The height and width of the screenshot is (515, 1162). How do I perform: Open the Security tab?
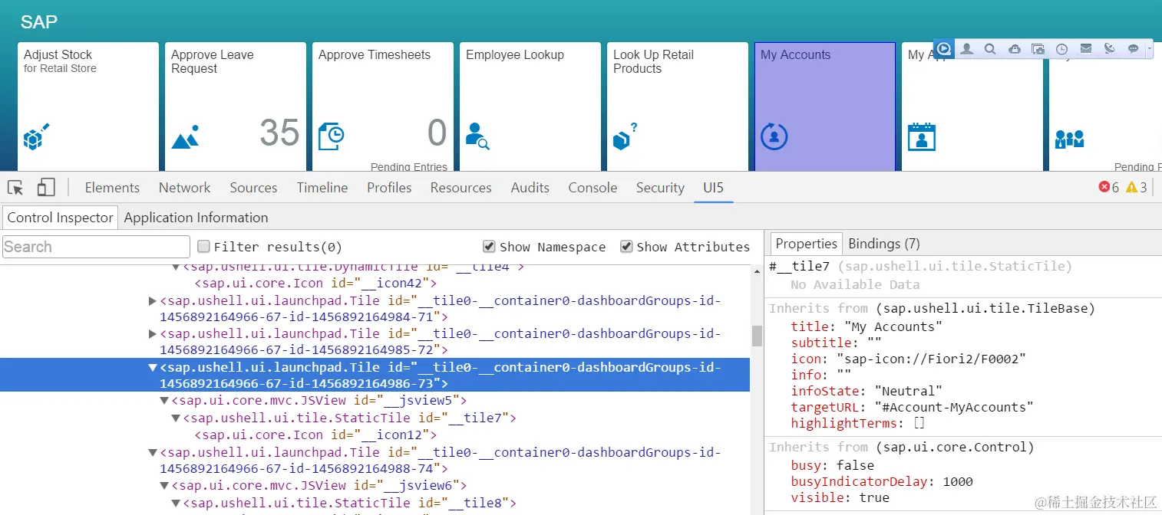pos(660,188)
